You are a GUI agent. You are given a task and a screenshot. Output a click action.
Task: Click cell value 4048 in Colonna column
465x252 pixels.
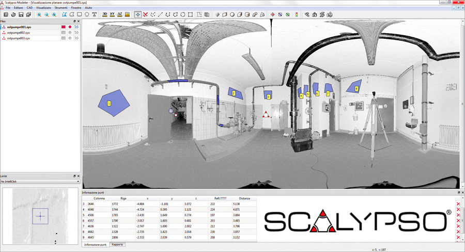tap(91, 210)
